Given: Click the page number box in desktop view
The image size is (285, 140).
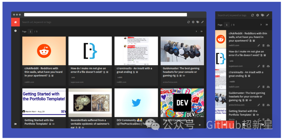Looking at the screenshot, I should click(x=30, y=31).
